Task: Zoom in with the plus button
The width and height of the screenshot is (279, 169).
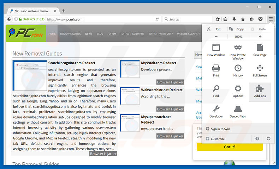Action: click(260, 37)
